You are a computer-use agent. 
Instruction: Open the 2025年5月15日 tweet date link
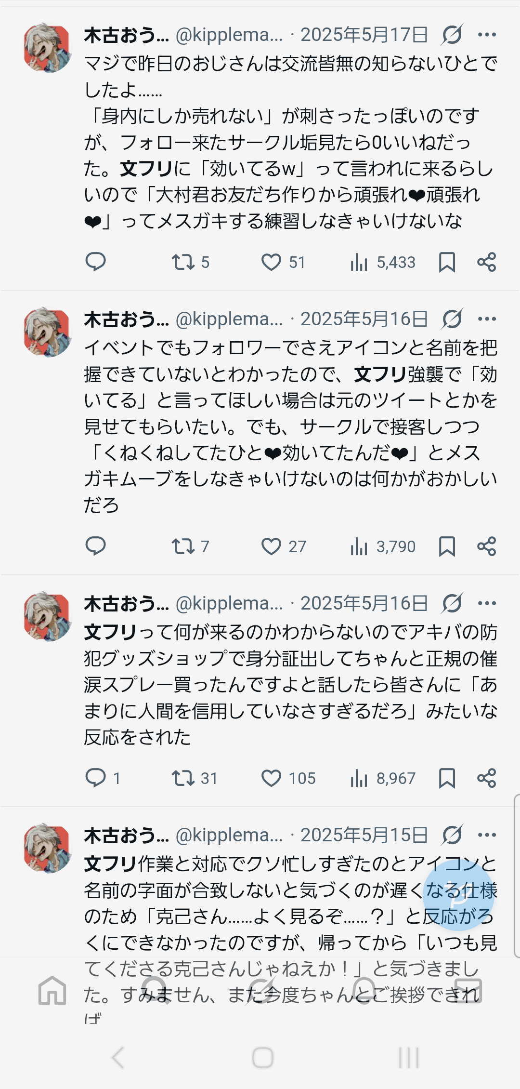click(364, 835)
